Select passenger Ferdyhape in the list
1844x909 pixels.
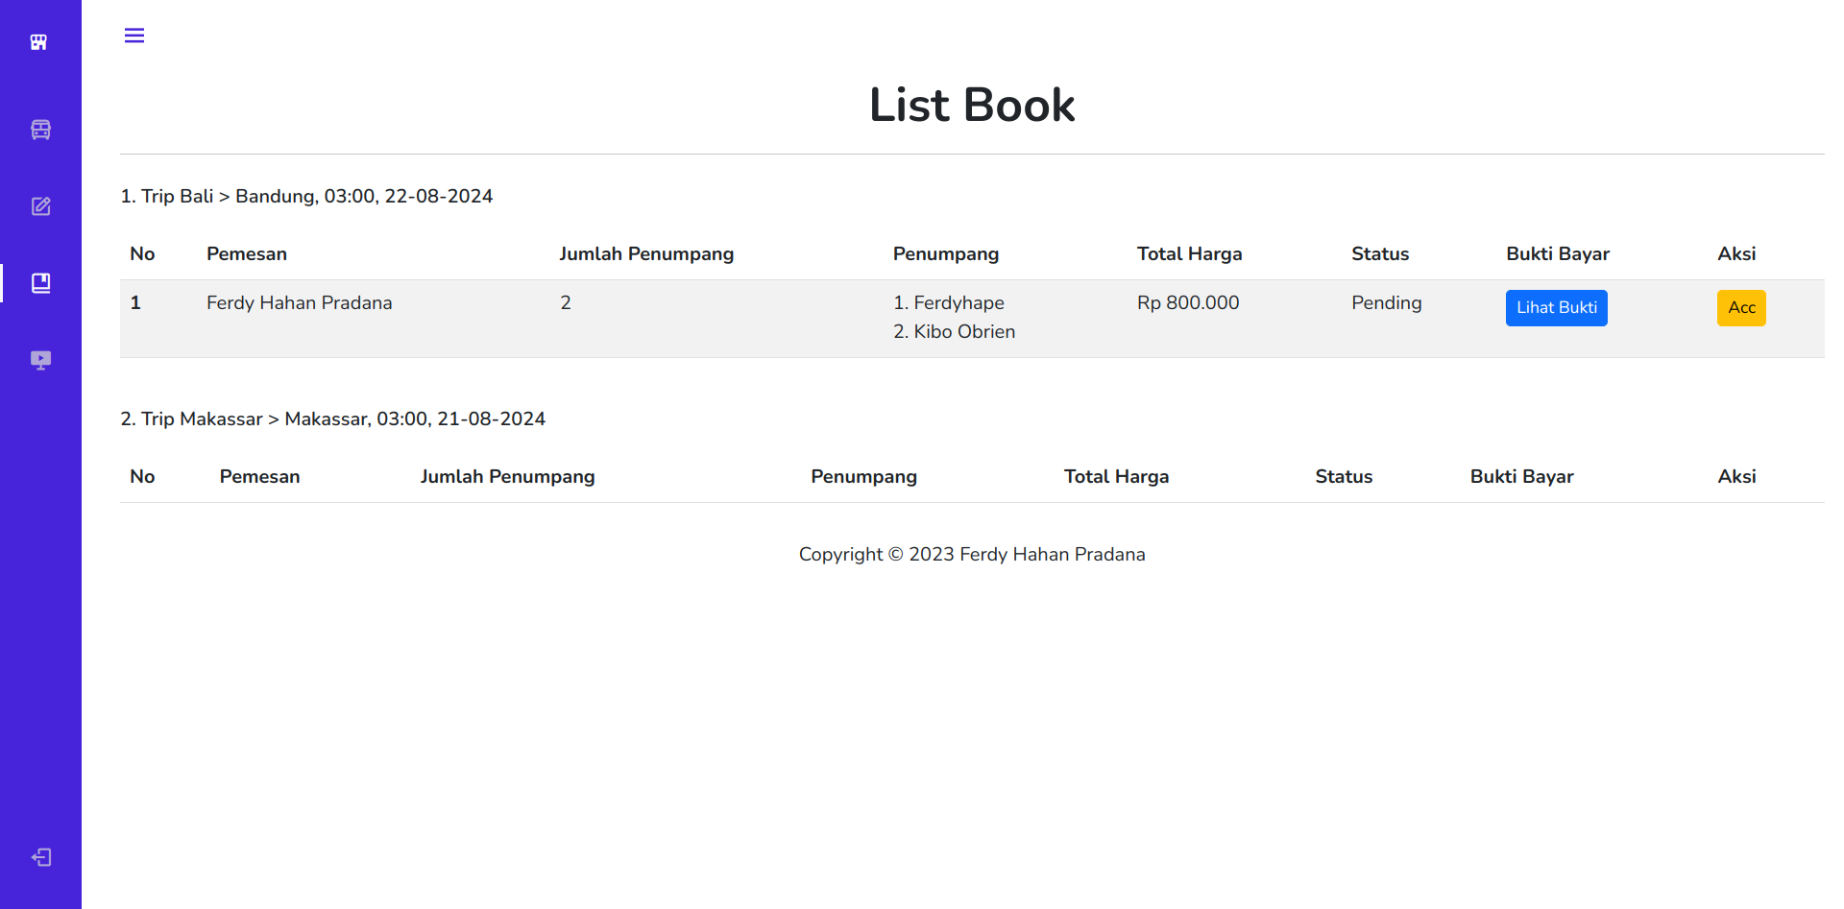pos(958,303)
